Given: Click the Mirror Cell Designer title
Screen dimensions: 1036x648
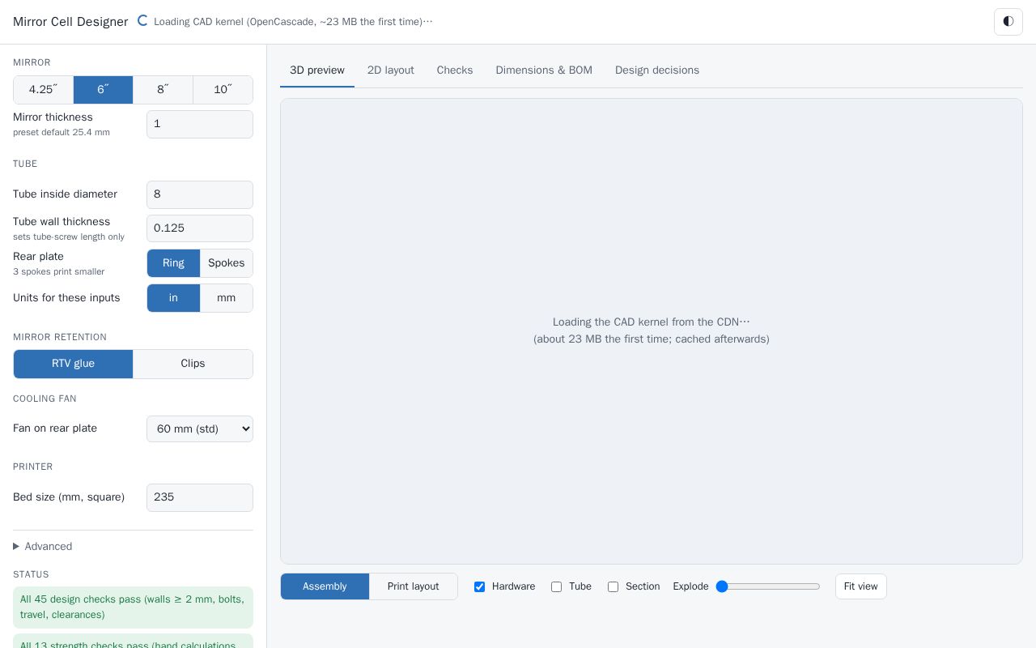Looking at the screenshot, I should pos(70,22).
